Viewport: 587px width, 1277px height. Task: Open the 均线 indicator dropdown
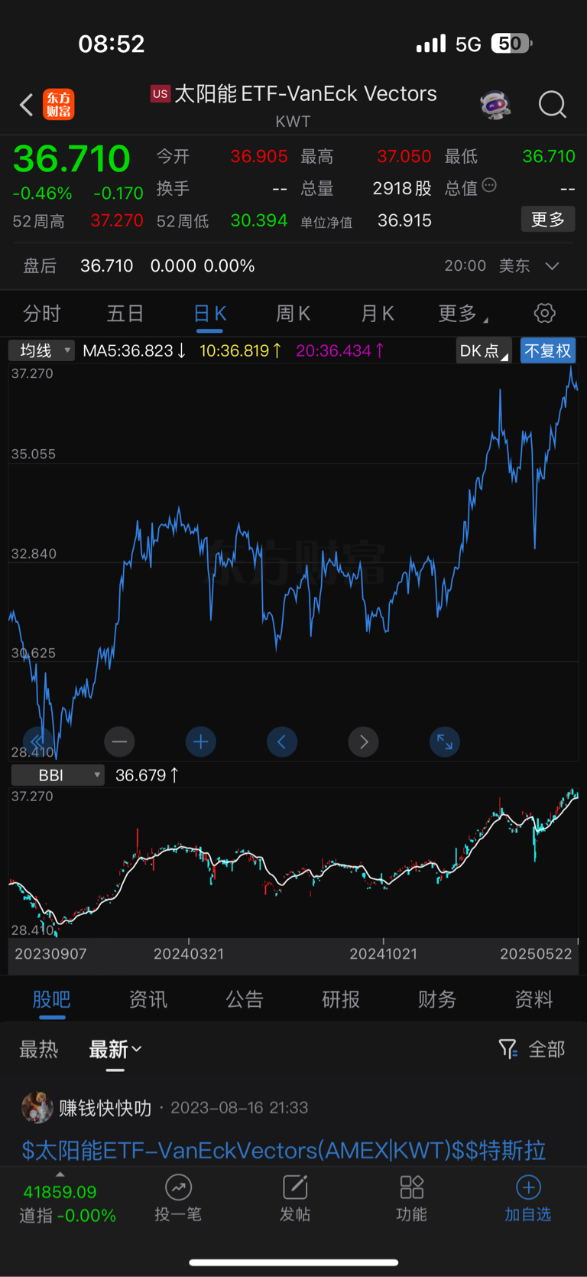tap(42, 350)
